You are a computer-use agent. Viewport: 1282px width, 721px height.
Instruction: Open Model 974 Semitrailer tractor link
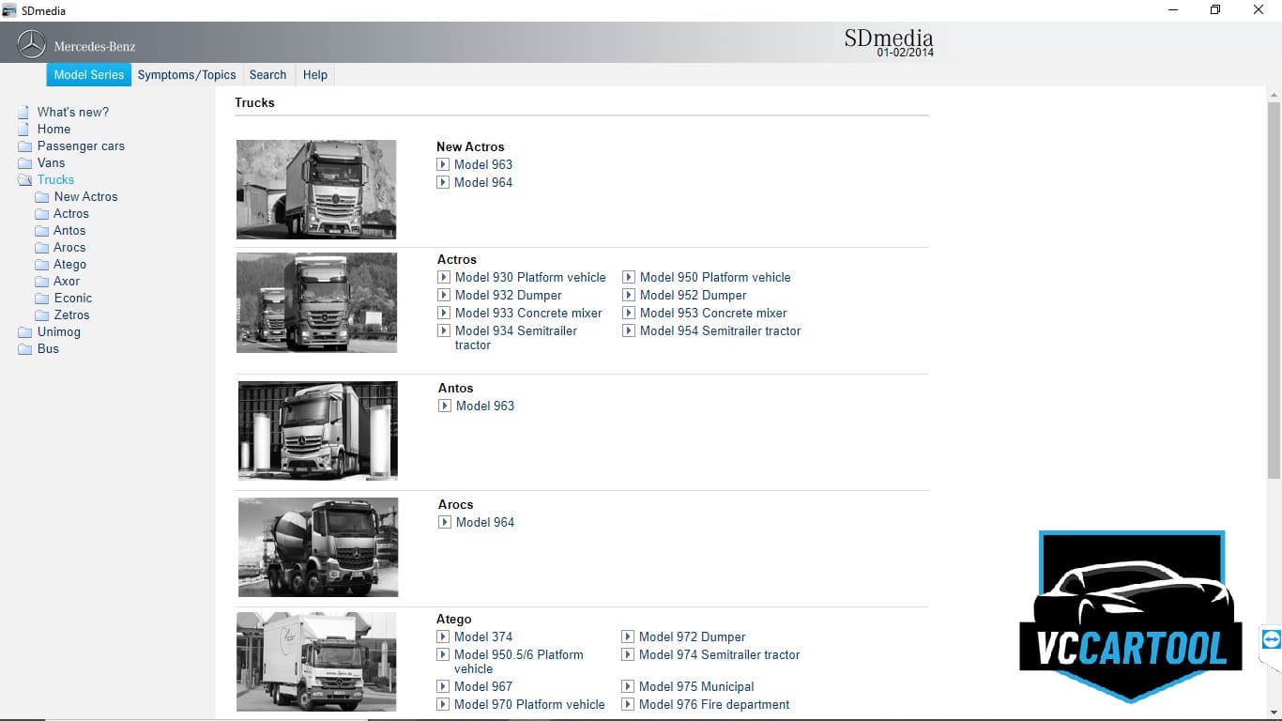point(720,654)
